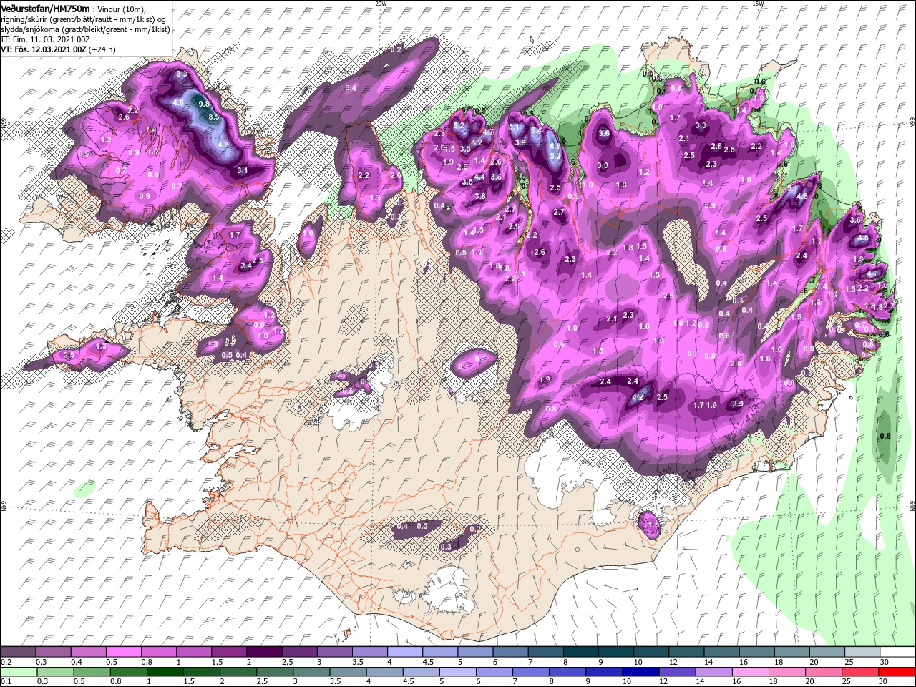The width and height of the screenshot is (916, 687).
Task: Click the 8.5 snowfall value on the map
Action: (213, 117)
